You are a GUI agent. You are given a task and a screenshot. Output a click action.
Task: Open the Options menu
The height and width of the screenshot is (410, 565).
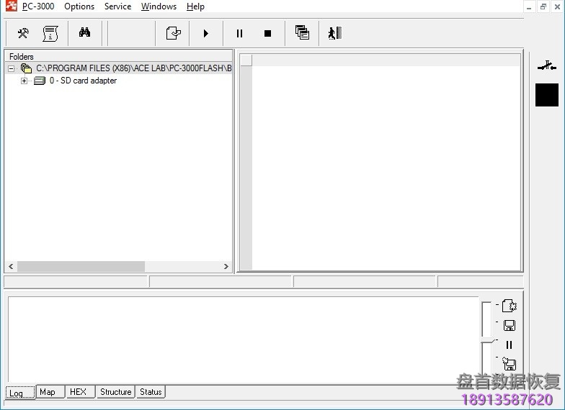(79, 6)
